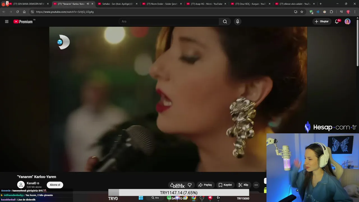Open Chrome three-dot menu
This screenshot has height=202, width=359.
(355, 12)
